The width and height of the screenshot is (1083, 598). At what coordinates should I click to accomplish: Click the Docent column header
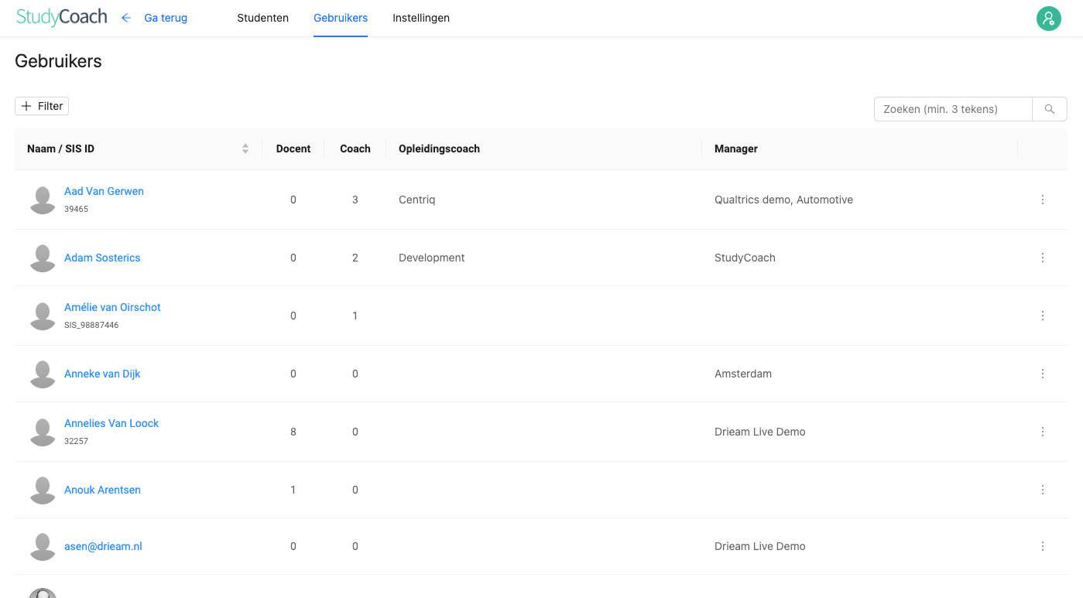(x=293, y=149)
